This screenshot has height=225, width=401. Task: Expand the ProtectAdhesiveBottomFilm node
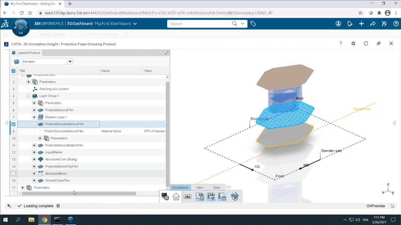[x=34, y=145]
